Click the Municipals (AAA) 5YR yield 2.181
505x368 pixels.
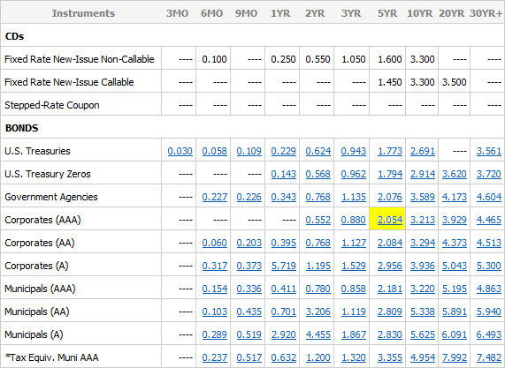[390, 289]
